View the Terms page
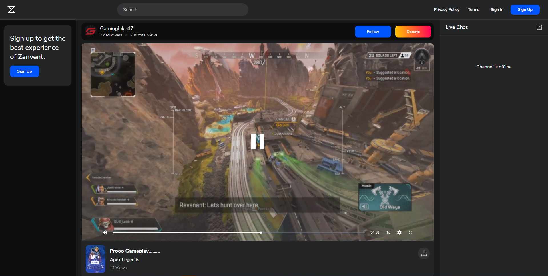The width and height of the screenshot is (548, 276). click(473, 9)
